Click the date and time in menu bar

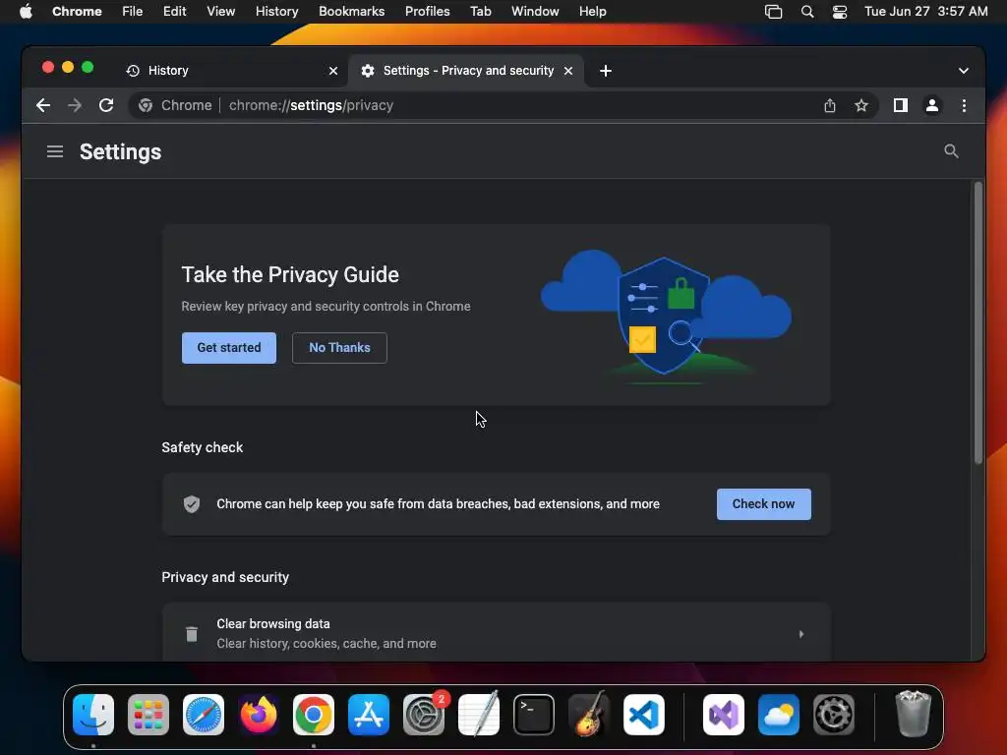click(925, 11)
